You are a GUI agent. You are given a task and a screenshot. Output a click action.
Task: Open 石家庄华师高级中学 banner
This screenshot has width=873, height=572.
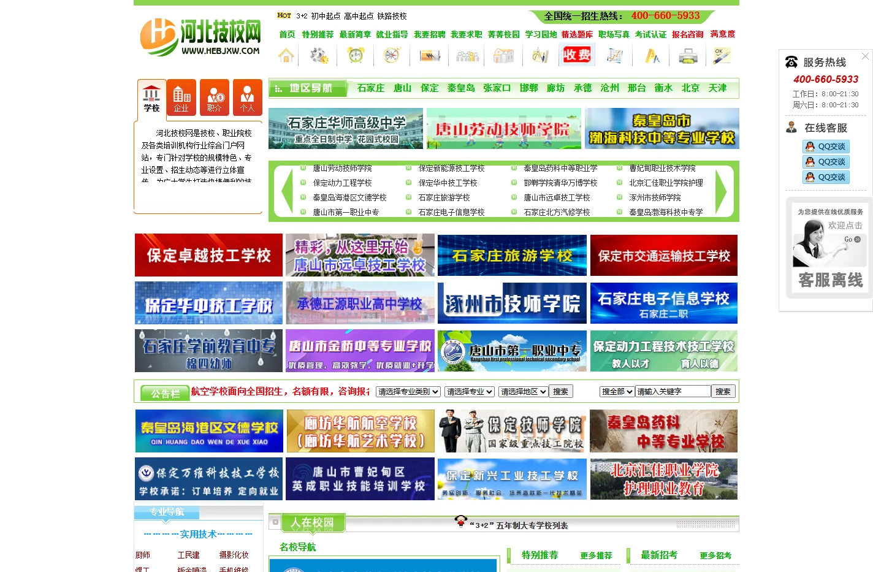pyautogui.click(x=346, y=129)
